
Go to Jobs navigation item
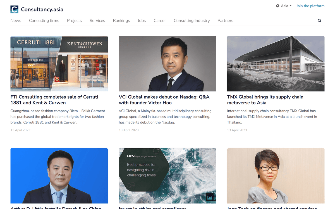pyautogui.click(x=142, y=21)
